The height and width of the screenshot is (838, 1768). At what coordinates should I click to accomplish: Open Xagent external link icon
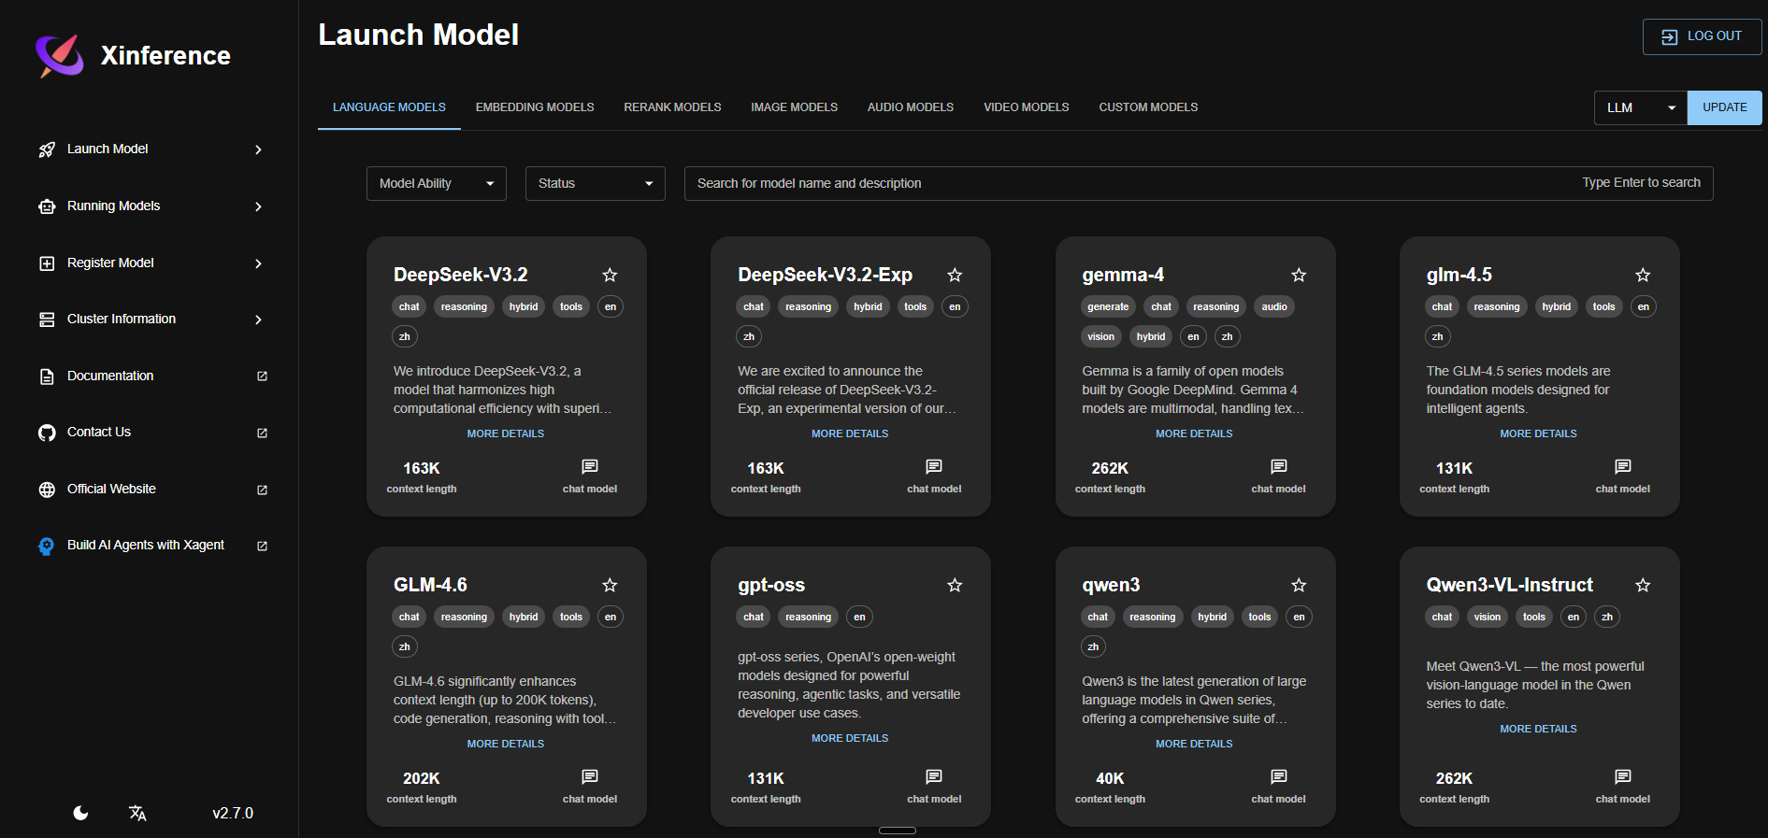[x=262, y=546]
